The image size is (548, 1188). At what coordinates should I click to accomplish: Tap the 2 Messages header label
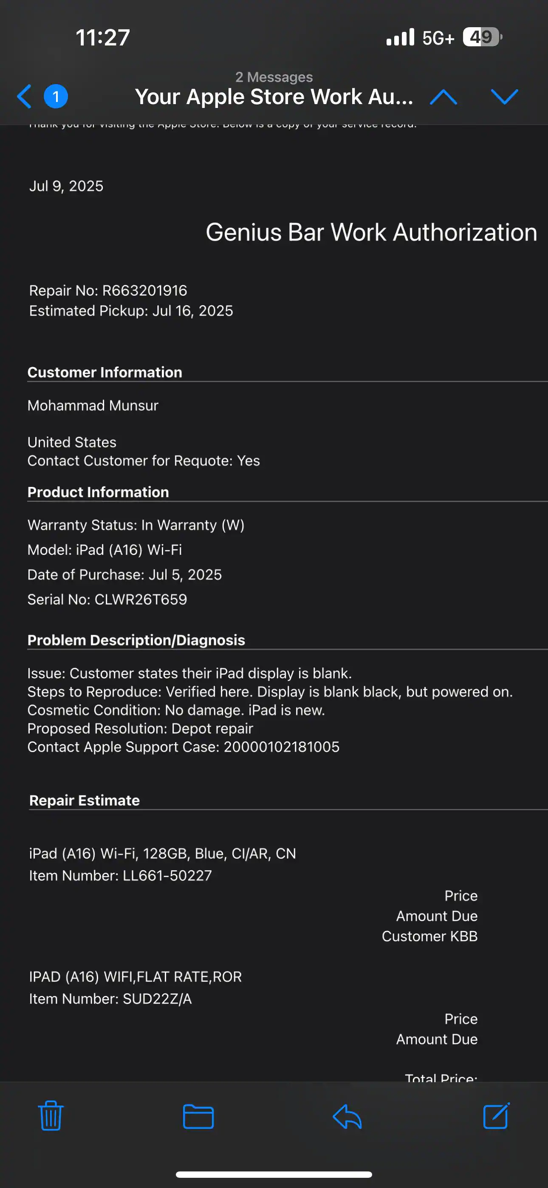274,76
